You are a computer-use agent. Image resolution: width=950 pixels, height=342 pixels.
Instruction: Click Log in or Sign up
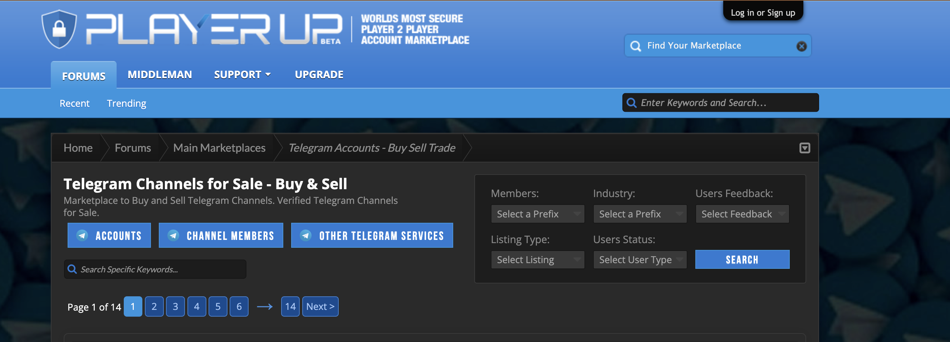(763, 12)
